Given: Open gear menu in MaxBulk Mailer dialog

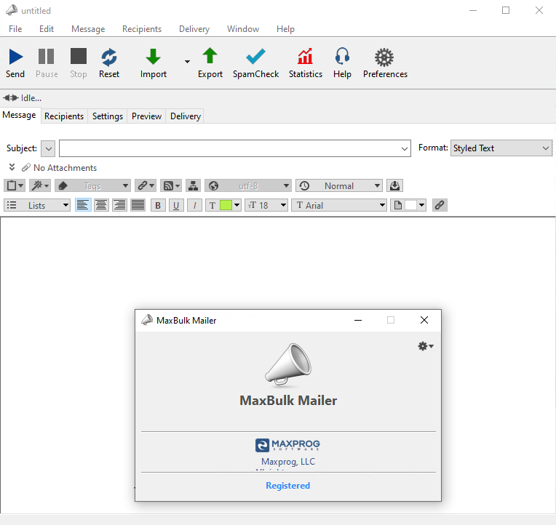Looking at the screenshot, I should point(425,346).
